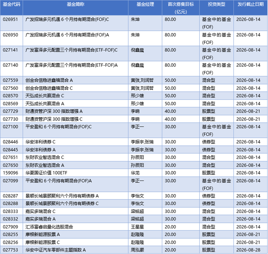The width and height of the screenshot is (268, 254).
Task: Click fund name 平安盈和6个月持有期混合(FOF)A
Action: [x=59, y=181]
